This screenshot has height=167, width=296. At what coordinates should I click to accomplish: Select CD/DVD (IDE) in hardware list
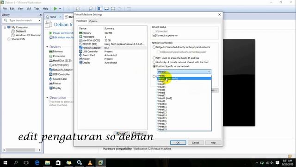pyautogui.click(x=112, y=44)
